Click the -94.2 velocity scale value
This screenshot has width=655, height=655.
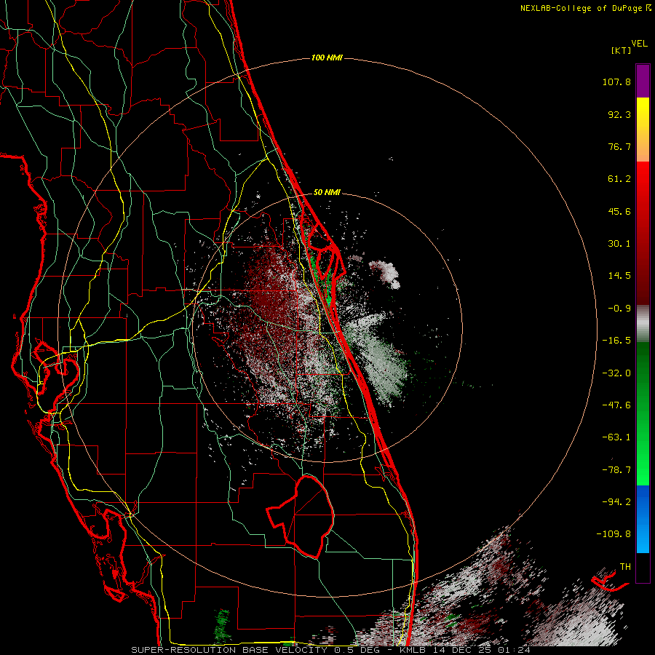click(616, 501)
